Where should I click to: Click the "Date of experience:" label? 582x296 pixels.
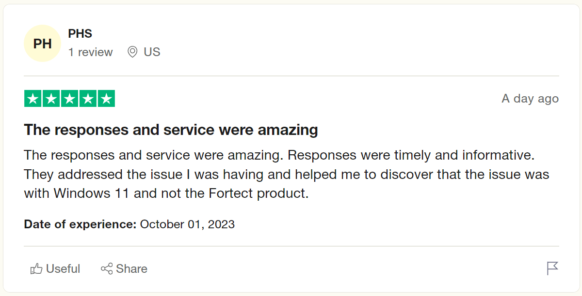[80, 224]
